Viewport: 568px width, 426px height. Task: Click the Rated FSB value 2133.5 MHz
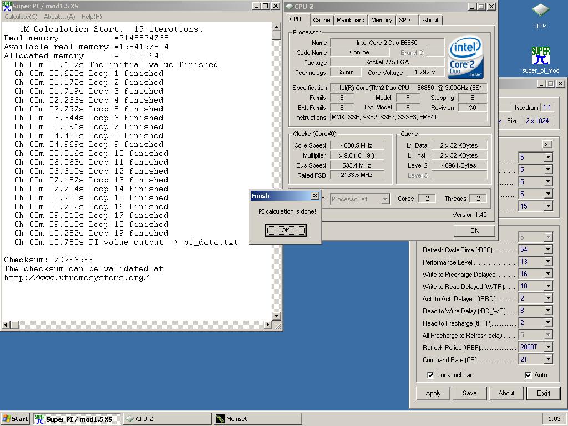click(x=357, y=175)
